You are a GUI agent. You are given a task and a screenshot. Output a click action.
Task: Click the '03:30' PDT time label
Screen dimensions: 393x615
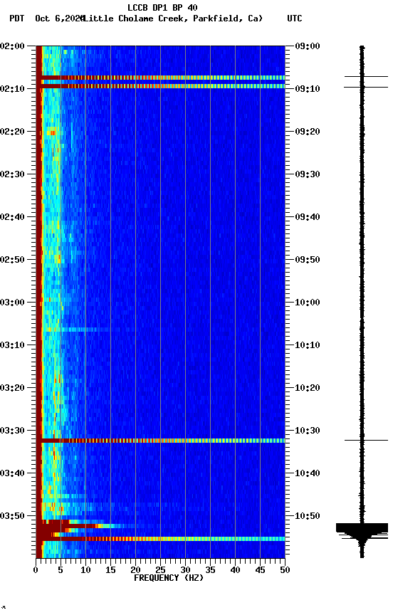[12, 431]
